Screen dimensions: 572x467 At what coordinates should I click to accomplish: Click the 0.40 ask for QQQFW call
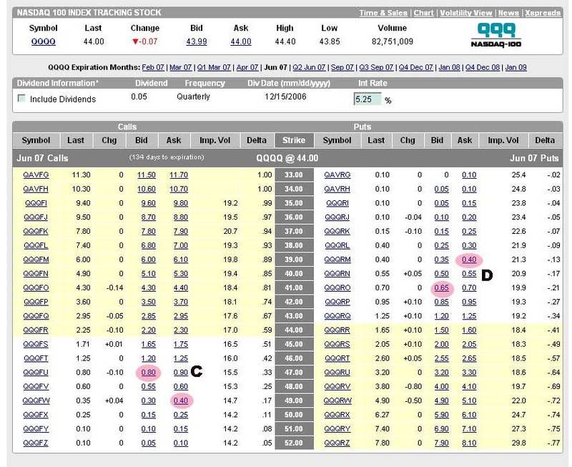coord(181,401)
